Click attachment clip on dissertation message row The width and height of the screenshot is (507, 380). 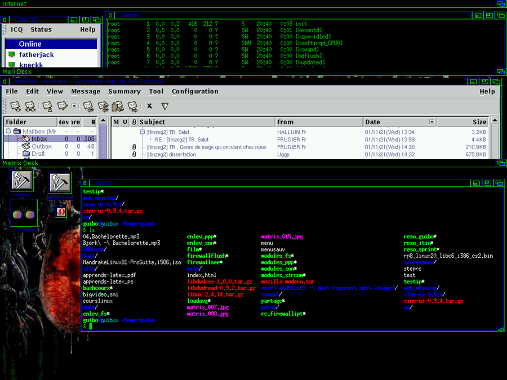point(134,154)
